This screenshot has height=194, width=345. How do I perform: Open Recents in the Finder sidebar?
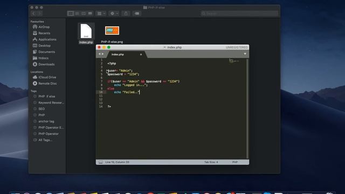point(44,33)
